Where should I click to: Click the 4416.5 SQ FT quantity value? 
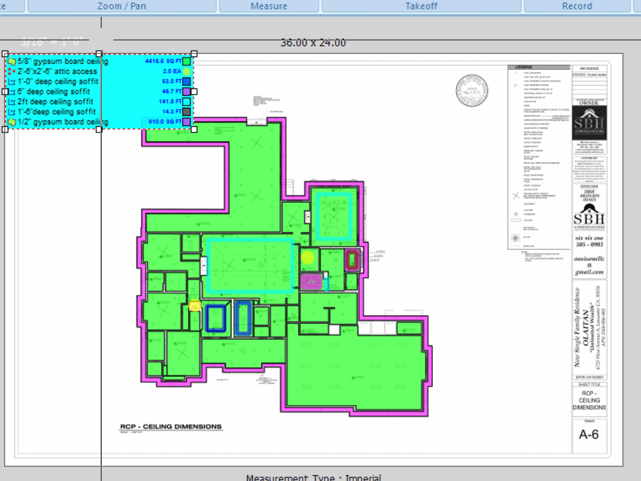pos(163,62)
